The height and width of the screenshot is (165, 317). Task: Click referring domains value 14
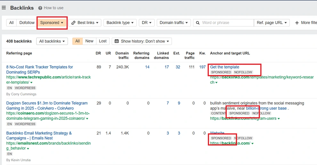[x=147, y=67]
